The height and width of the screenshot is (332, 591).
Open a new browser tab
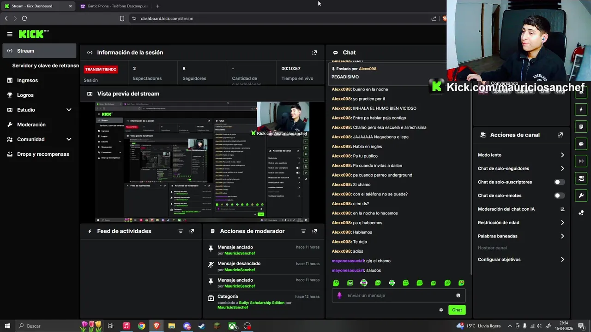[x=157, y=6]
